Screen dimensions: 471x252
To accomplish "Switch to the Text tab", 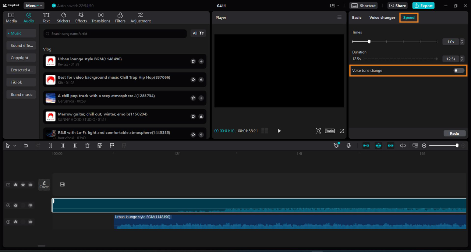I will [46, 18].
